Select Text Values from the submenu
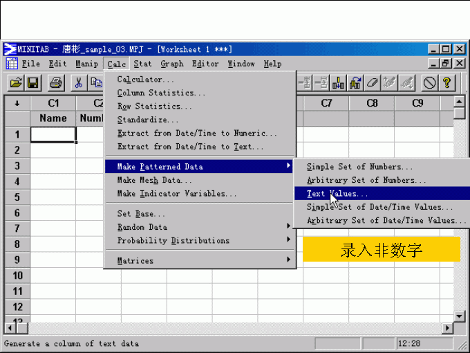The image size is (470, 353). (338, 194)
